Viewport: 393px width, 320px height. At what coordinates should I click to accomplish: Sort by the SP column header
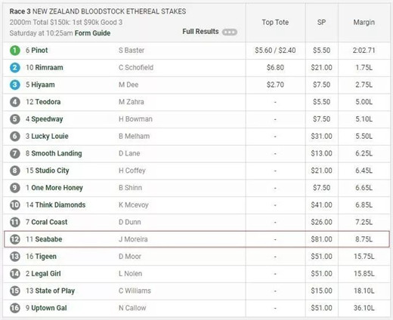321,23
